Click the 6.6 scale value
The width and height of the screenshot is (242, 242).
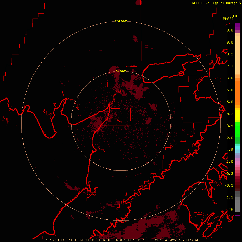(230, 78)
